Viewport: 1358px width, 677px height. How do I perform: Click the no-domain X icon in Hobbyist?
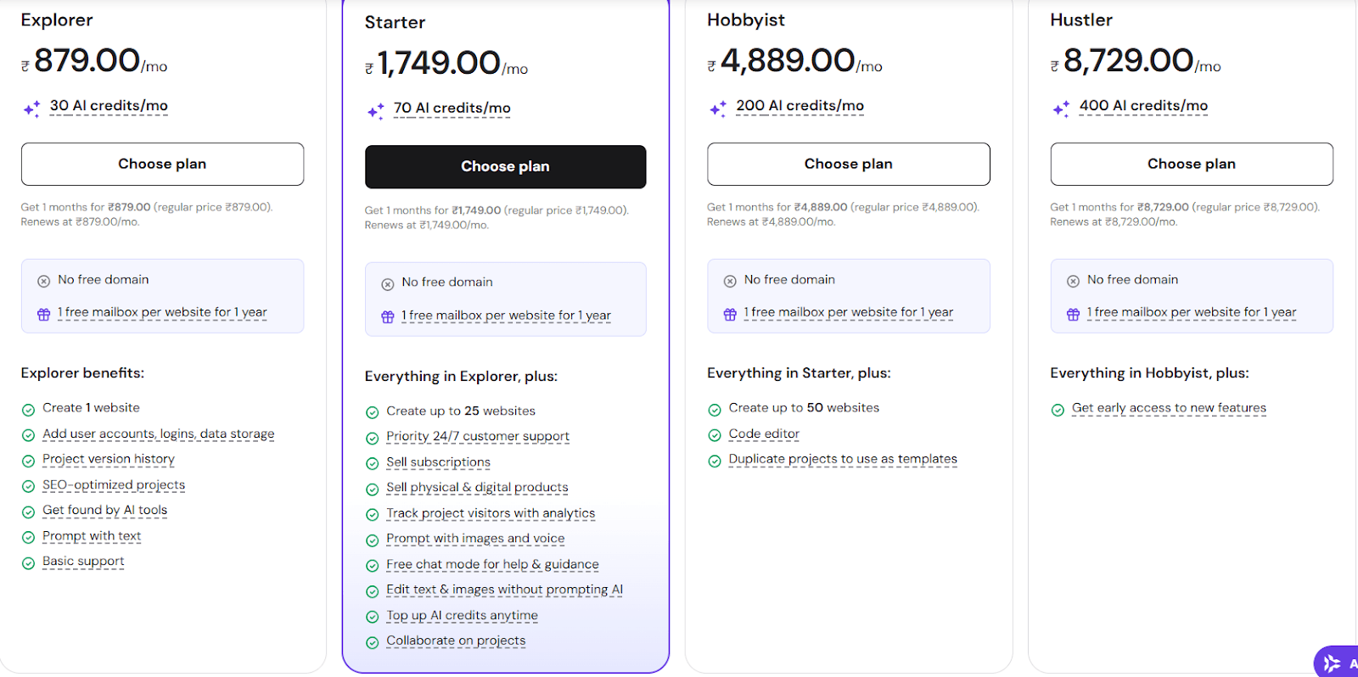tap(730, 281)
